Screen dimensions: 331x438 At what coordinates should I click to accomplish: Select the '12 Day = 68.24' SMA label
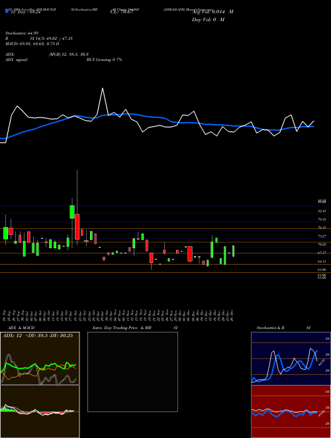26,13
